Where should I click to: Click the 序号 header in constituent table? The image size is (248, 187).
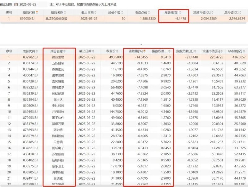pos(9,51)
